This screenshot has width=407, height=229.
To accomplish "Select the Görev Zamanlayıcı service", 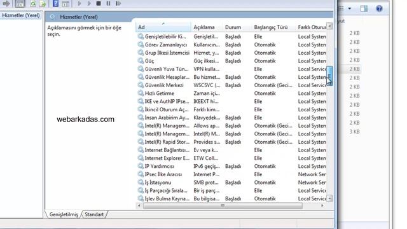I will [x=231, y=45].
